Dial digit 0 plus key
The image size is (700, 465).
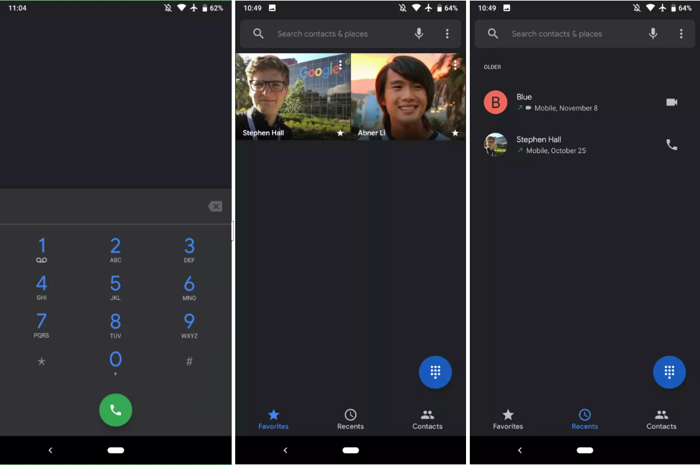(x=115, y=363)
